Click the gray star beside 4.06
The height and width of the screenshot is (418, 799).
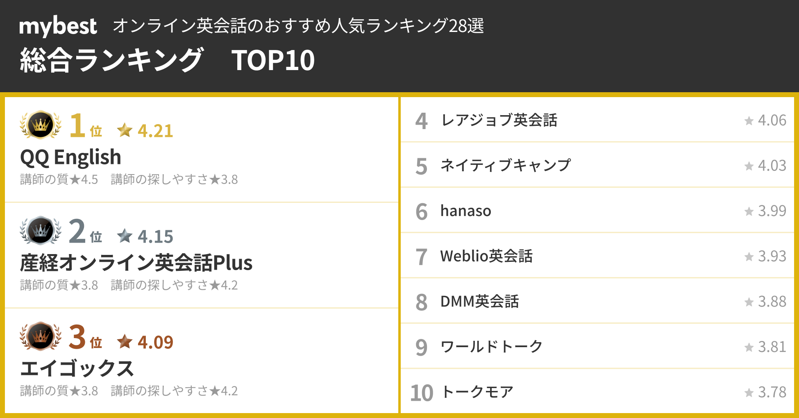[x=749, y=120]
